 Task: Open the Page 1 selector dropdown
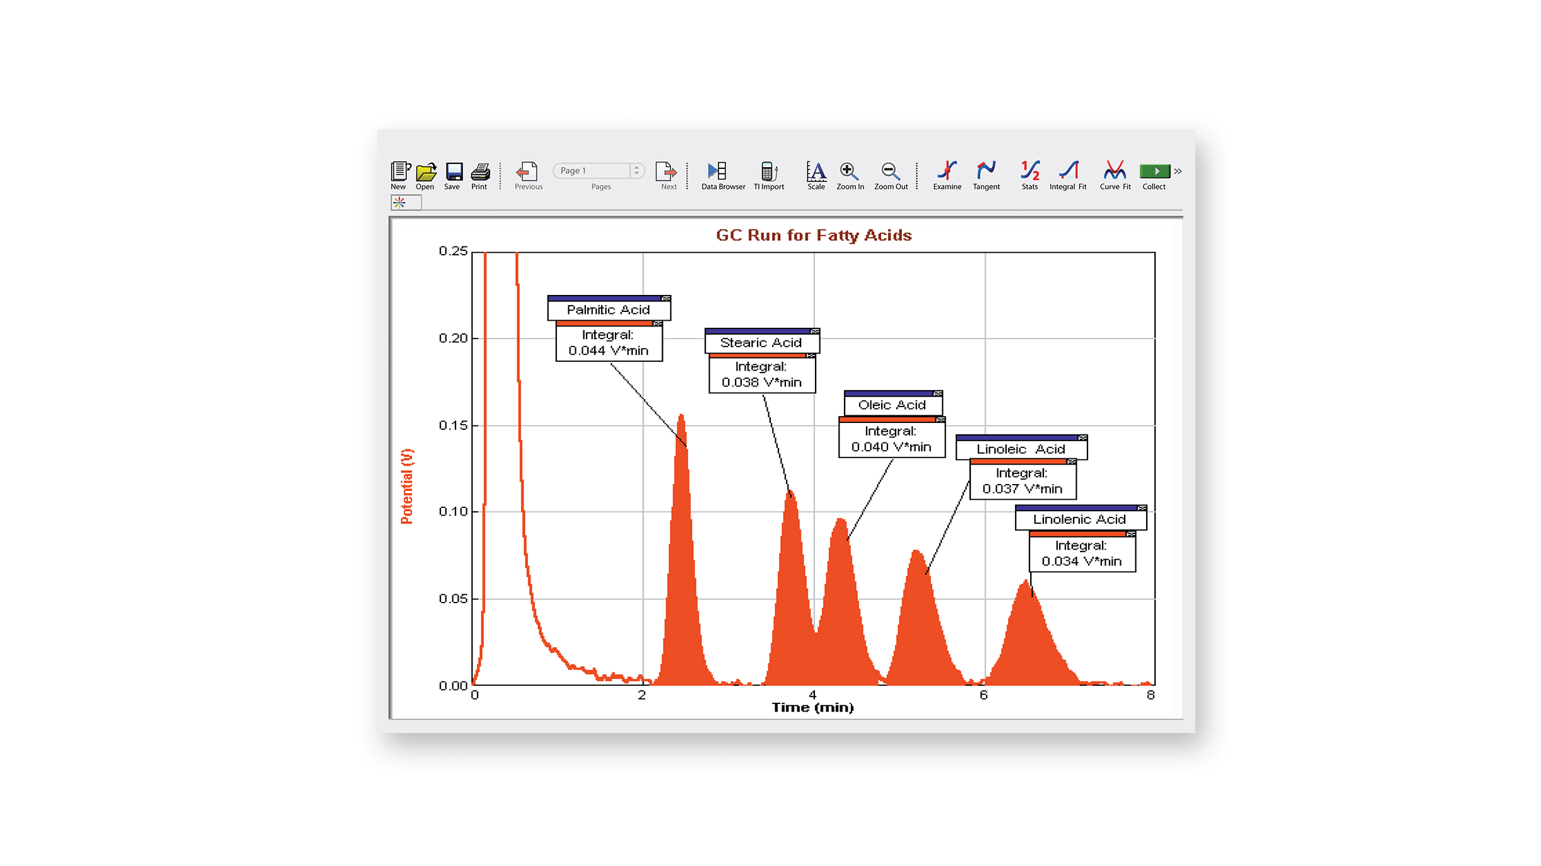[637, 170]
